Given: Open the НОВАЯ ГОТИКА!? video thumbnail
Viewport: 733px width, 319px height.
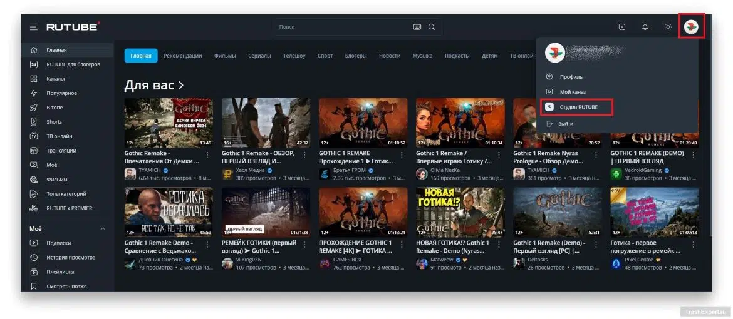Looking at the screenshot, I should (460, 212).
